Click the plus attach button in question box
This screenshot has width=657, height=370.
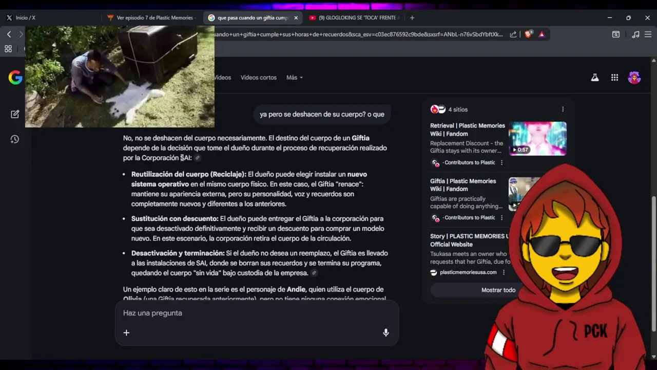[126, 332]
